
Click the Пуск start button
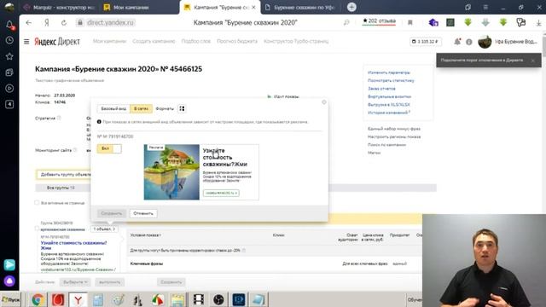(x=11, y=299)
